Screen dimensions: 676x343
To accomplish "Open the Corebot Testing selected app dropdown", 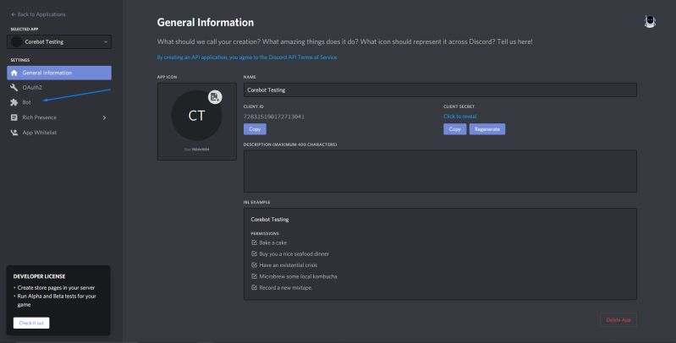I will [59, 41].
